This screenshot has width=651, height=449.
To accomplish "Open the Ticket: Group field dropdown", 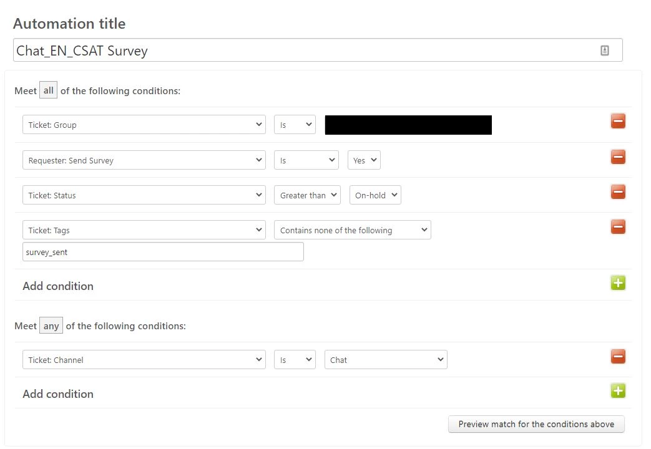I will pyautogui.click(x=144, y=125).
